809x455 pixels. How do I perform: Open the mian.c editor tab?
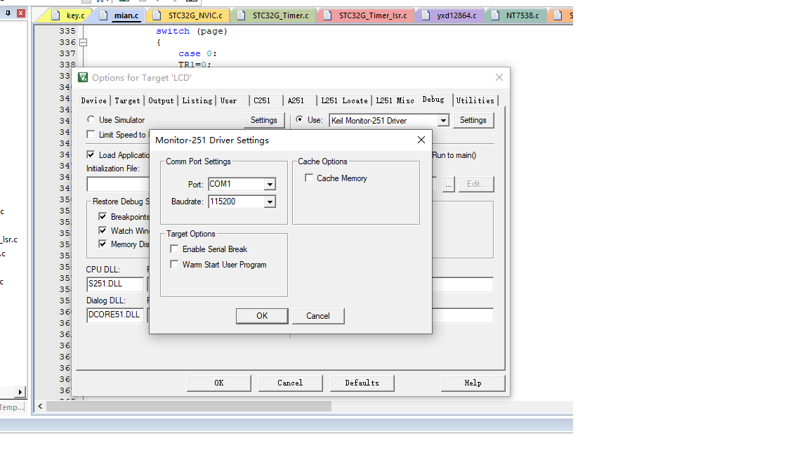click(121, 15)
